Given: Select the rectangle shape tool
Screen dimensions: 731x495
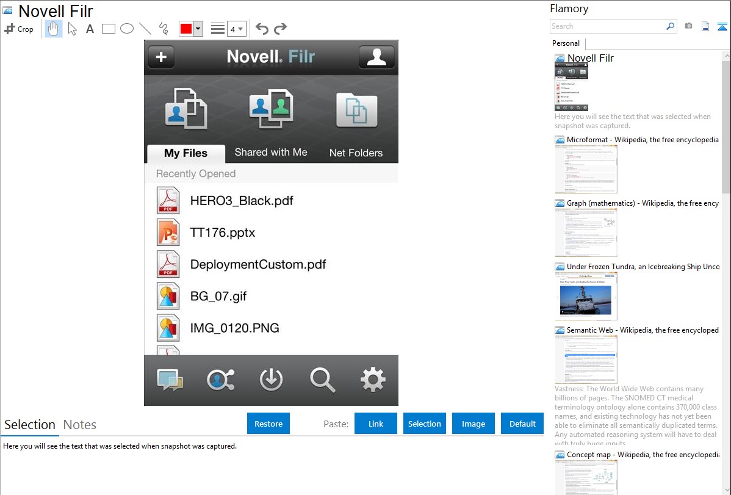Looking at the screenshot, I should click(108, 29).
